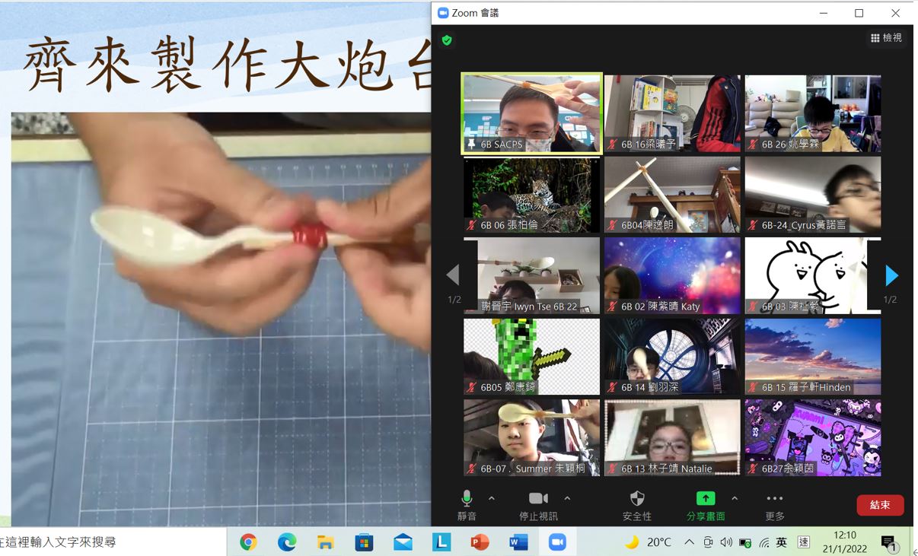Expand video options arrow beside stop video

click(x=567, y=498)
